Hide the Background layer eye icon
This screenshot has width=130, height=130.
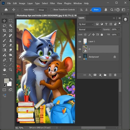coord(80,57)
